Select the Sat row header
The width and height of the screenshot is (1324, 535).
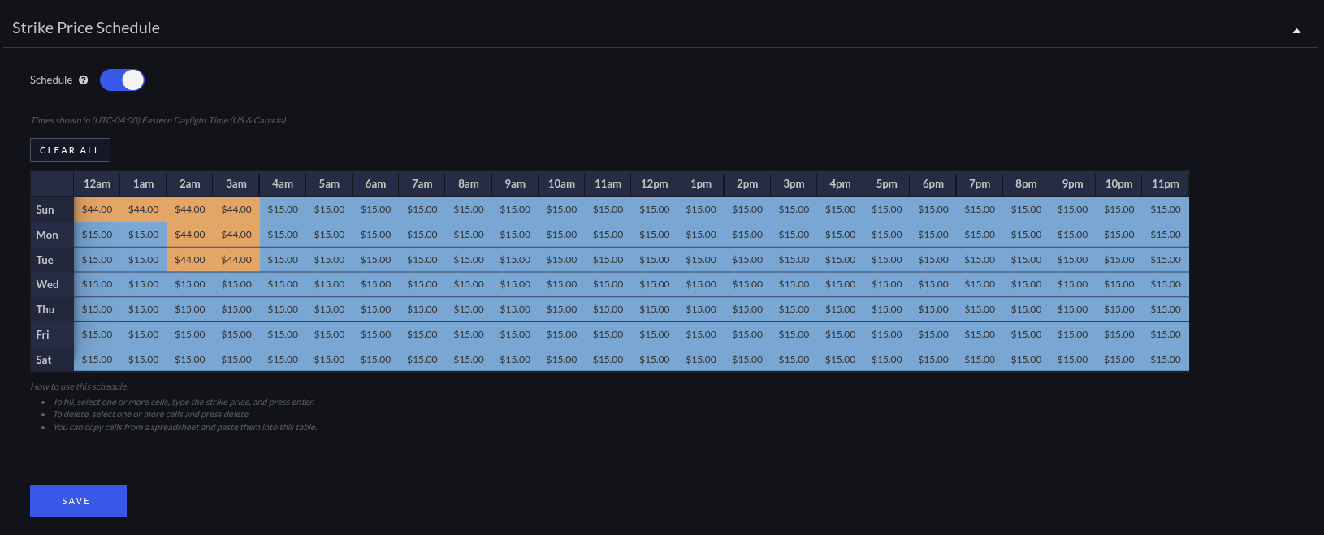52,360
